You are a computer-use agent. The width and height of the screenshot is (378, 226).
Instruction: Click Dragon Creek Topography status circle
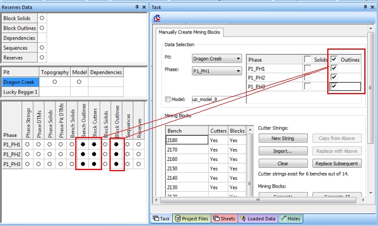(55, 82)
